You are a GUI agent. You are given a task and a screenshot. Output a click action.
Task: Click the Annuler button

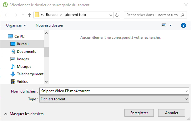(x=172, y=113)
